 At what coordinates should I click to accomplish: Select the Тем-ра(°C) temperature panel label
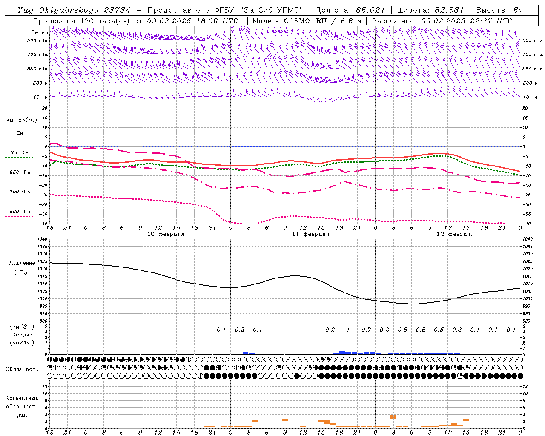click(x=20, y=120)
